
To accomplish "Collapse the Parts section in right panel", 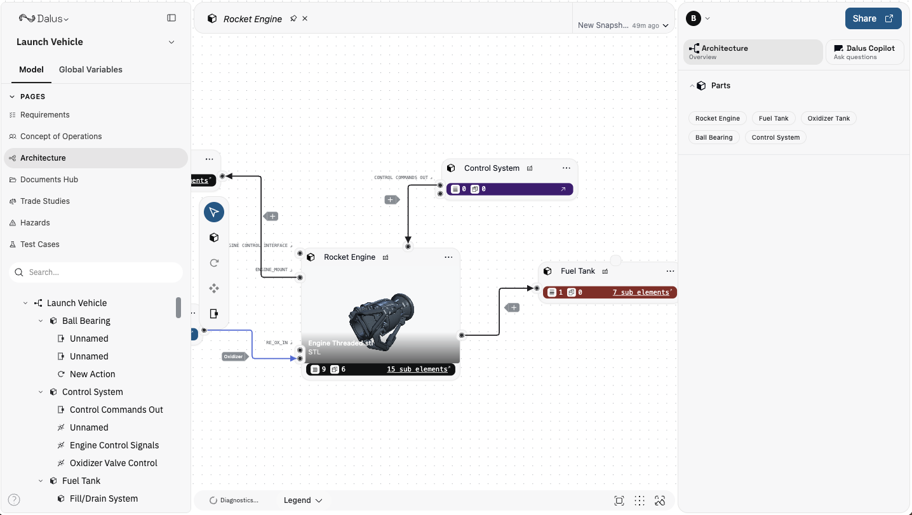I will click(692, 86).
